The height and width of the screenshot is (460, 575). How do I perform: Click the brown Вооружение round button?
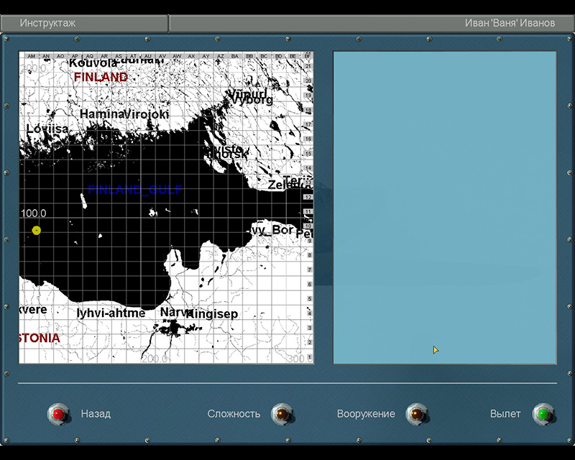(417, 414)
